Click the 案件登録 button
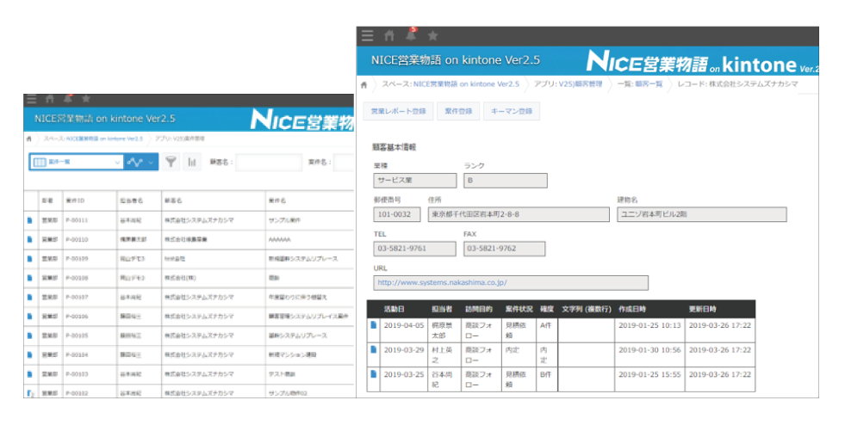845x425 pixels. tap(458, 111)
